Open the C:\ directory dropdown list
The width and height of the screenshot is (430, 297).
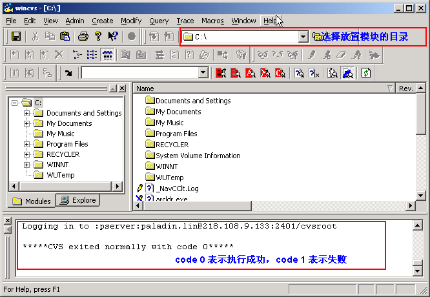coord(303,36)
